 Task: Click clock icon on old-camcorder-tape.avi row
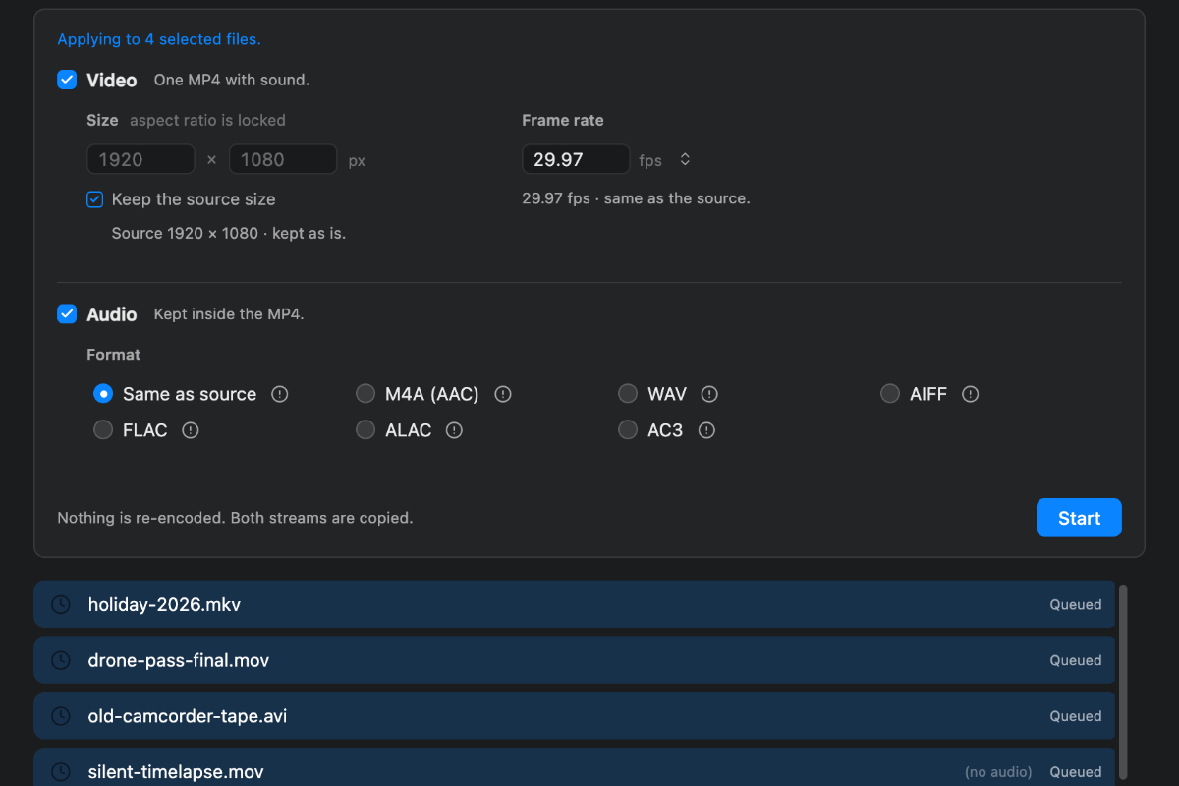61,716
